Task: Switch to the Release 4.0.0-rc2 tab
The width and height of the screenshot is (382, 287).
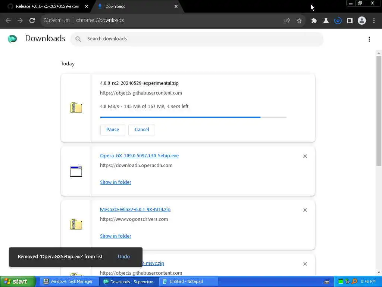Action: coord(47,6)
